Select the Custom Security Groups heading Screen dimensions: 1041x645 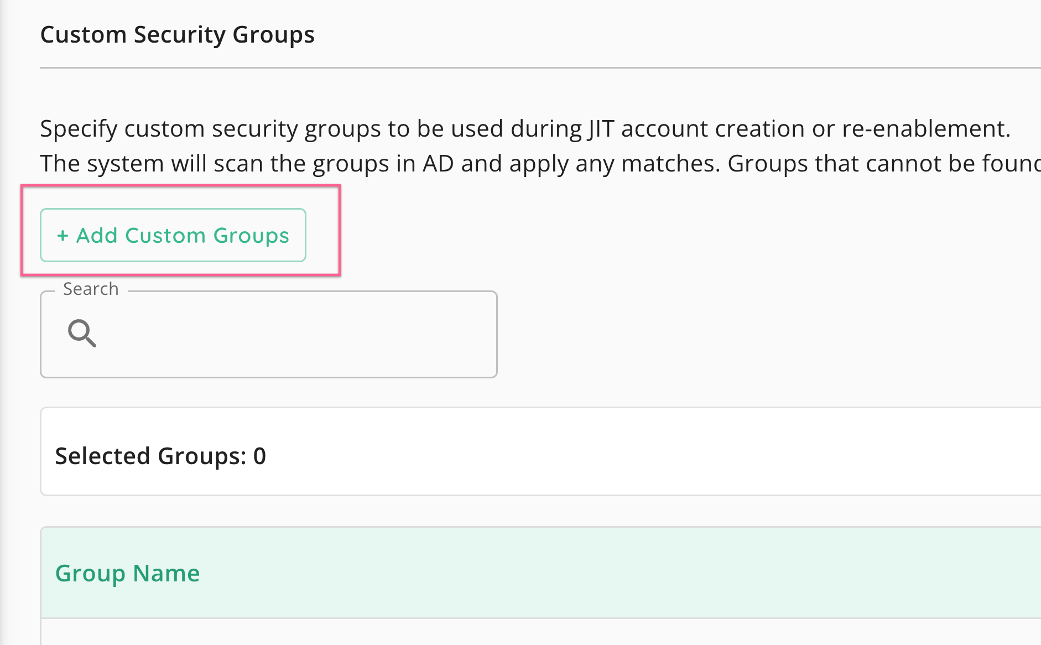pos(177,34)
